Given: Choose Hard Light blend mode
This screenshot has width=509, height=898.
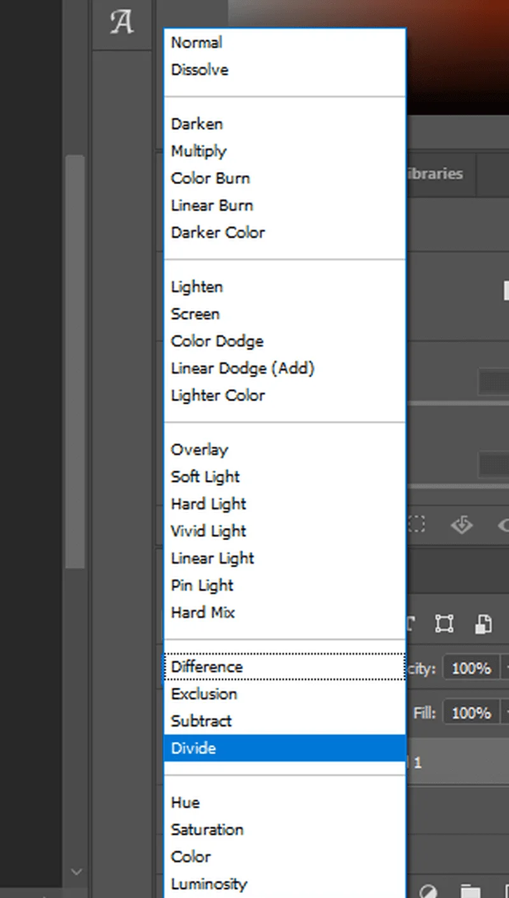Looking at the screenshot, I should [284, 504].
